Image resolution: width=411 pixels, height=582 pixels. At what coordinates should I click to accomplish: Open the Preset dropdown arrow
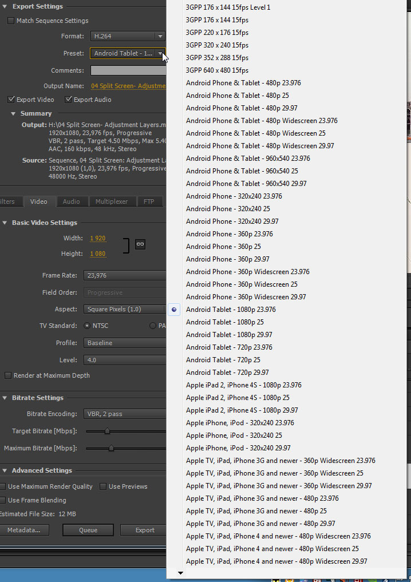pos(160,53)
